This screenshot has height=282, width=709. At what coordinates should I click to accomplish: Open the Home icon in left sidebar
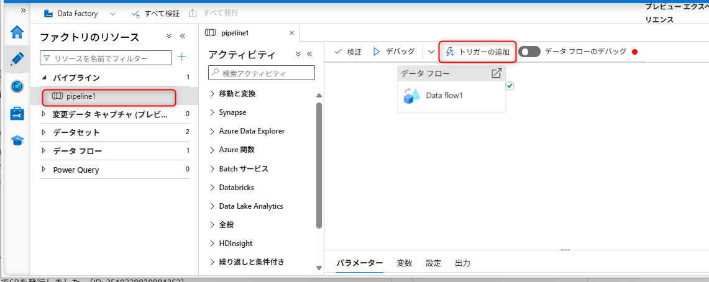[17, 32]
